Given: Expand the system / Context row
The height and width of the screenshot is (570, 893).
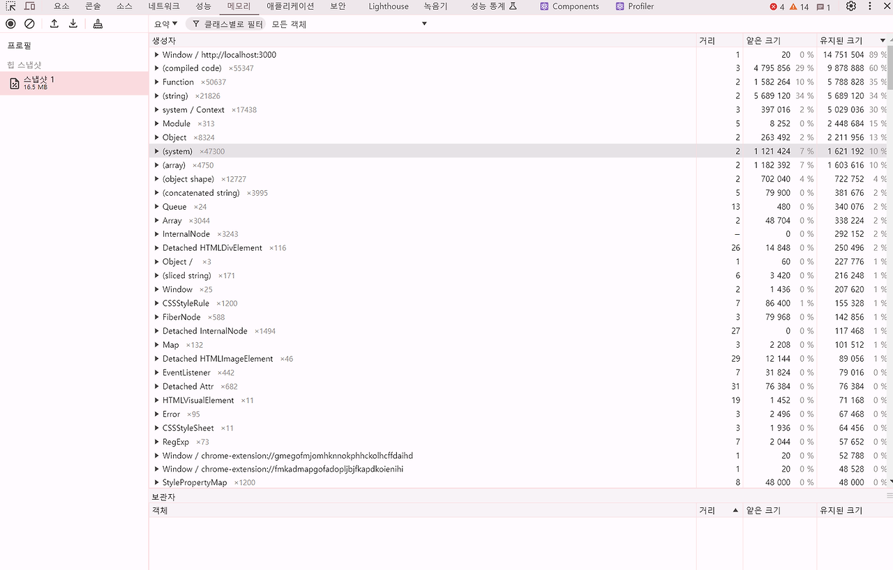Looking at the screenshot, I should [x=156, y=110].
